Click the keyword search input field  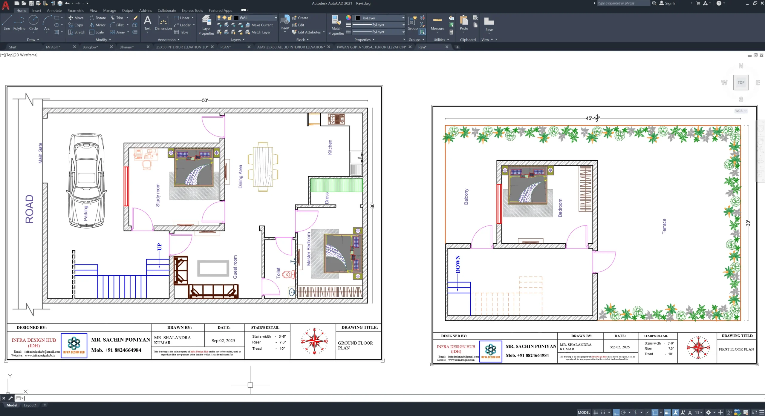(x=623, y=3)
